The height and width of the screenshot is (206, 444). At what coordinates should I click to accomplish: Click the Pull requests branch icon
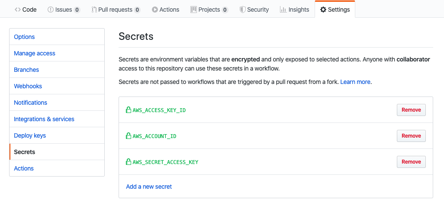(x=94, y=10)
